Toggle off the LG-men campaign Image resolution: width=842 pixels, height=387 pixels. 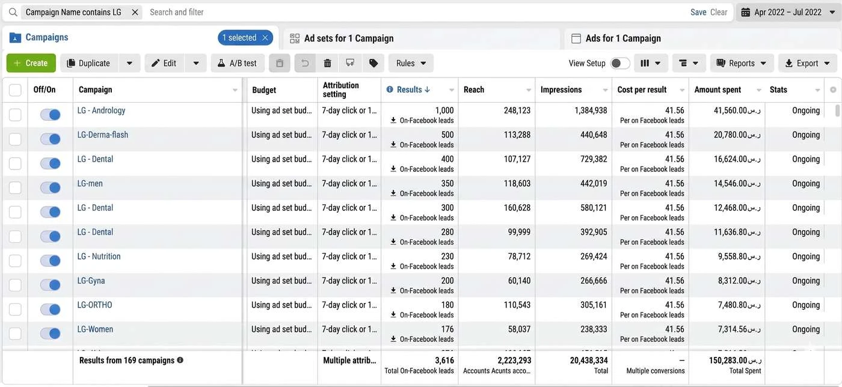click(51, 187)
